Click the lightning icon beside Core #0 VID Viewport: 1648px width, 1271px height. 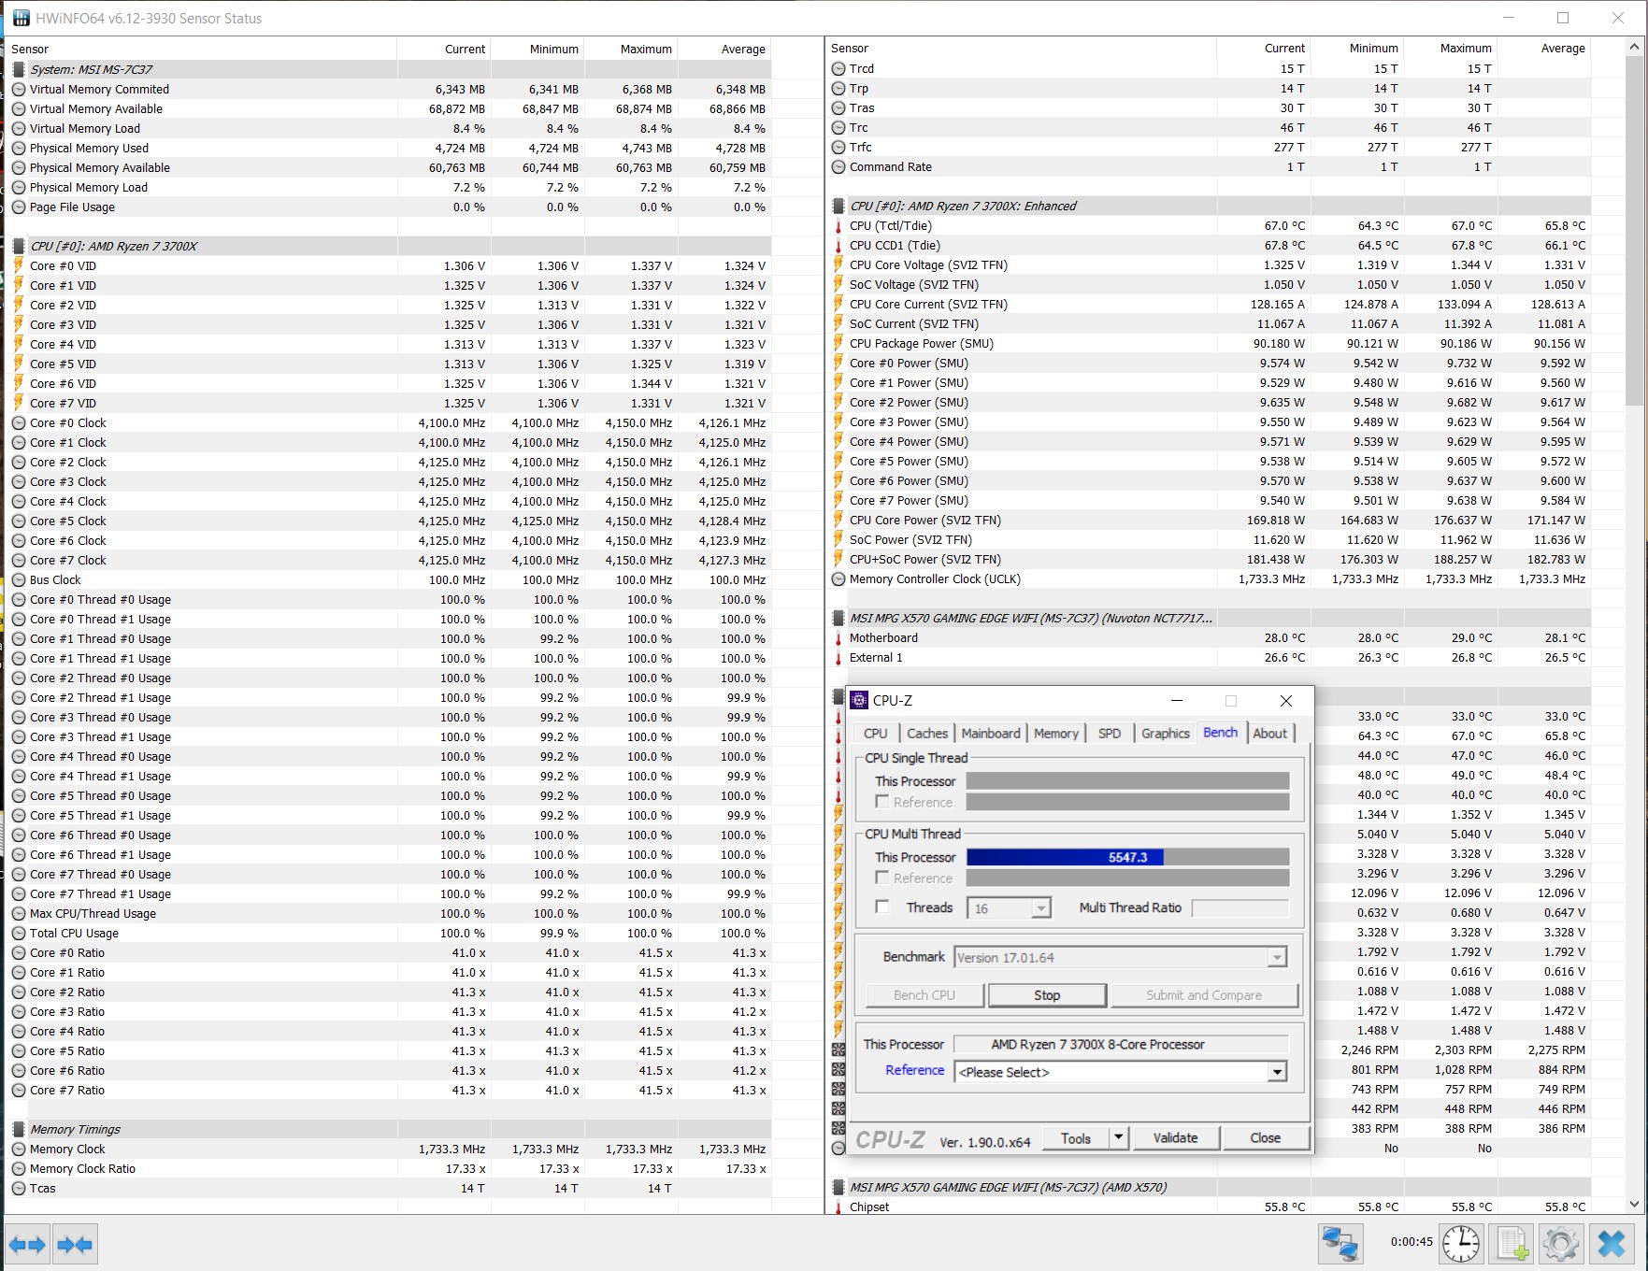[19, 265]
